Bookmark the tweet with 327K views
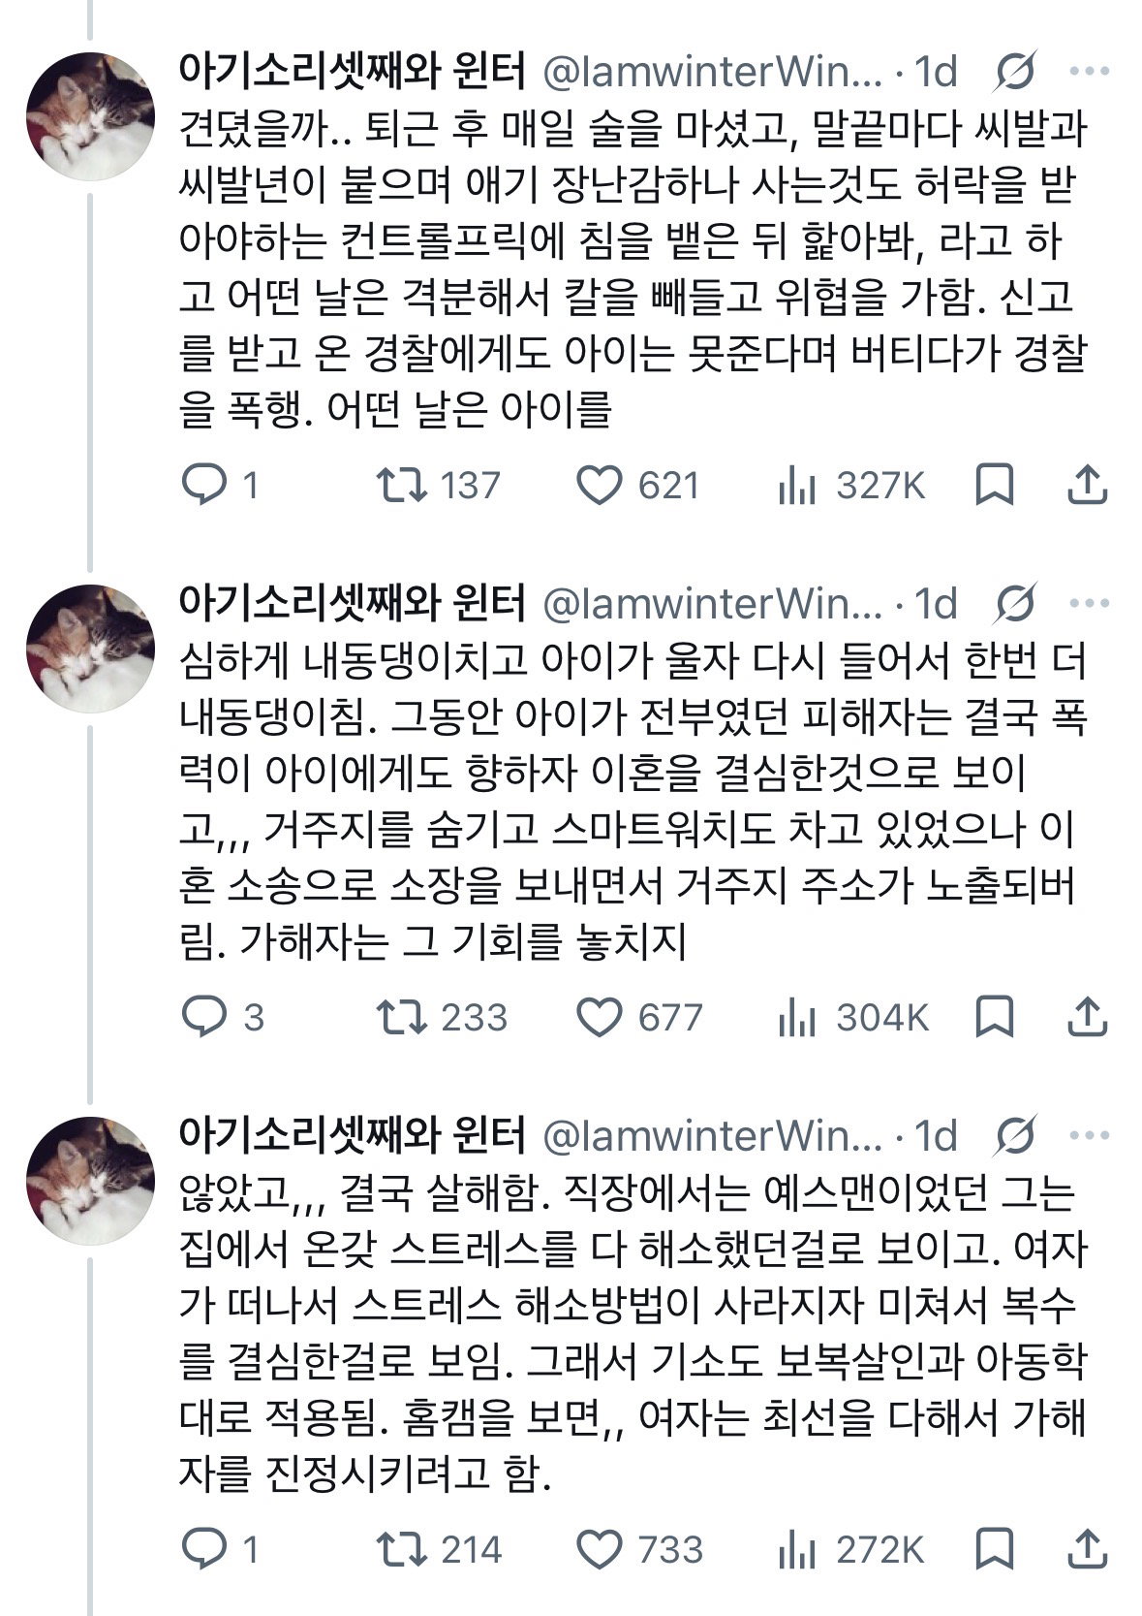Screen dimensions: 1142x1616 pos(994,485)
